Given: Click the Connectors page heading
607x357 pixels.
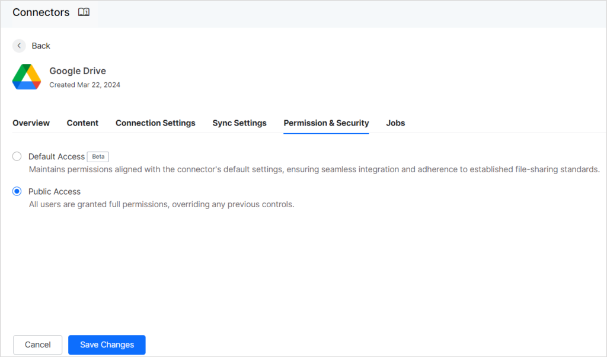Looking at the screenshot, I should pyautogui.click(x=40, y=11).
